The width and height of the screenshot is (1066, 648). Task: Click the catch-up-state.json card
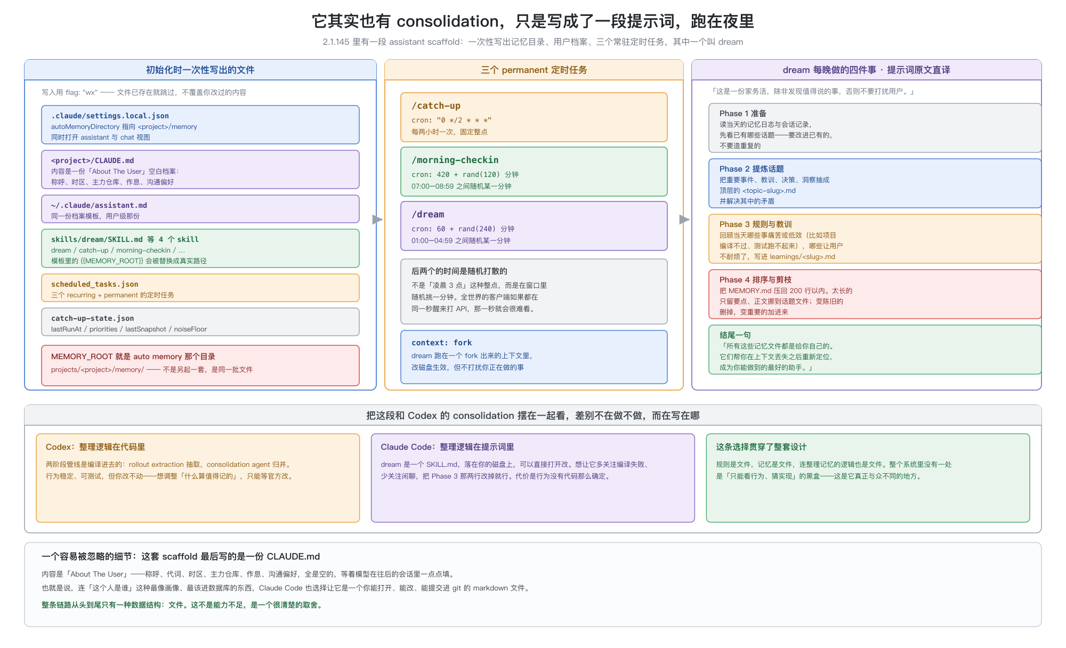tap(200, 322)
